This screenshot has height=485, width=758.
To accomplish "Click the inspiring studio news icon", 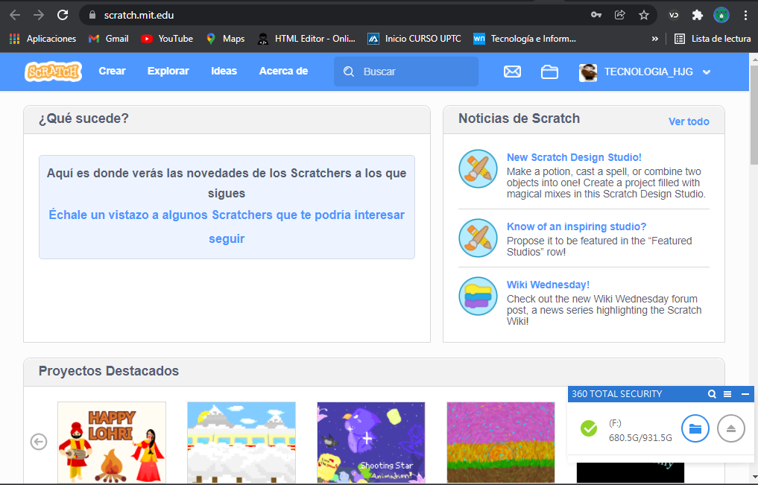I will (x=478, y=238).
